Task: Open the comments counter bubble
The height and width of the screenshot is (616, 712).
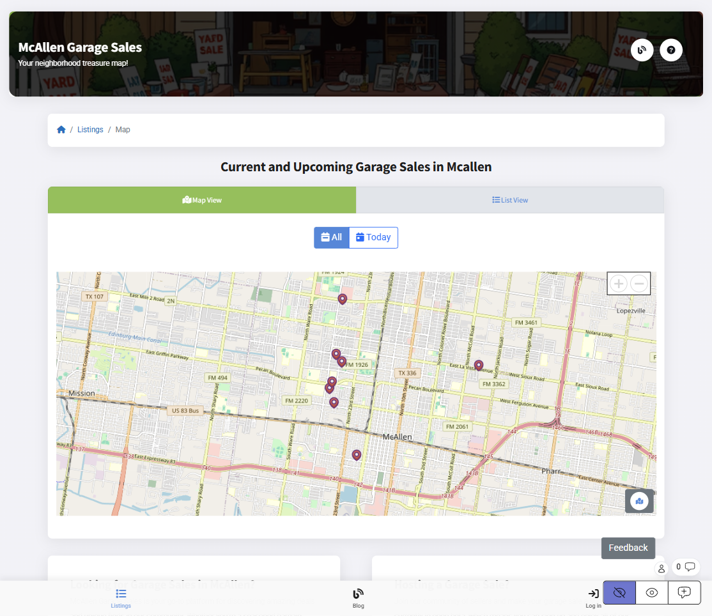Action: (x=685, y=567)
